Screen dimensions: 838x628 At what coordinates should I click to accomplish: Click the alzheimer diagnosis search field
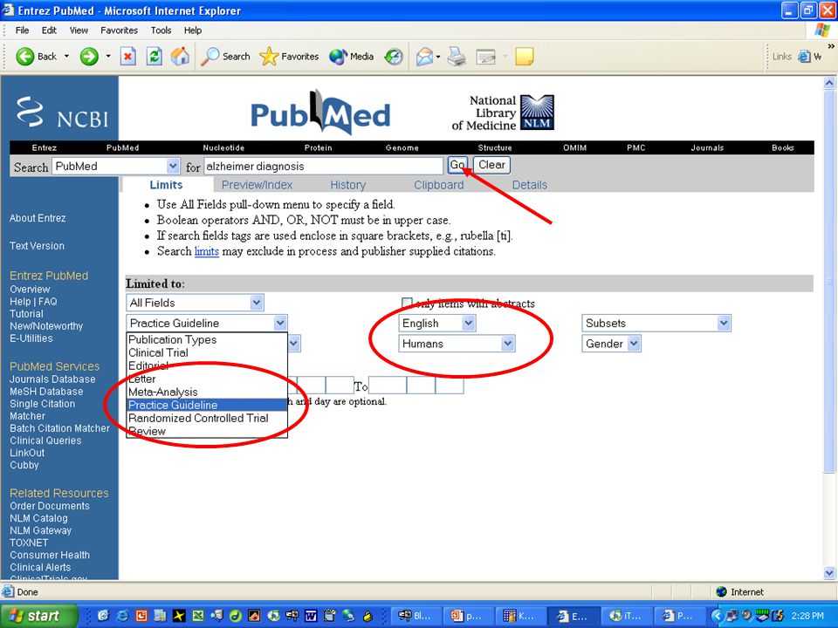pos(323,166)
